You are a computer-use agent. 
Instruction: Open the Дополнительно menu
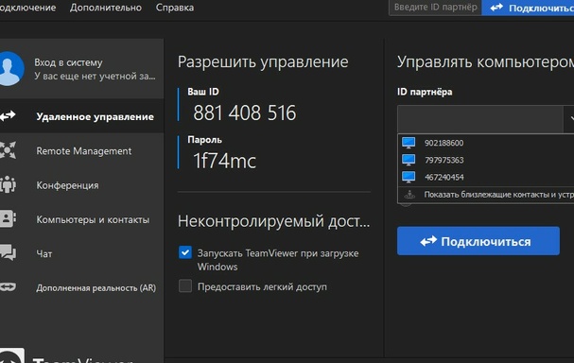(106, 8)
